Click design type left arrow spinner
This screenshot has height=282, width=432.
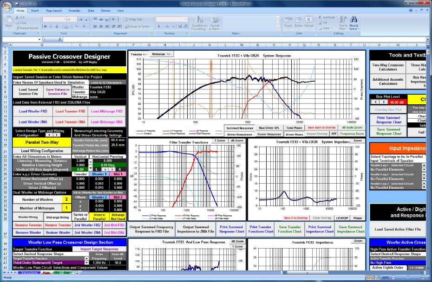pyautogui.click(x=49, y=135)
